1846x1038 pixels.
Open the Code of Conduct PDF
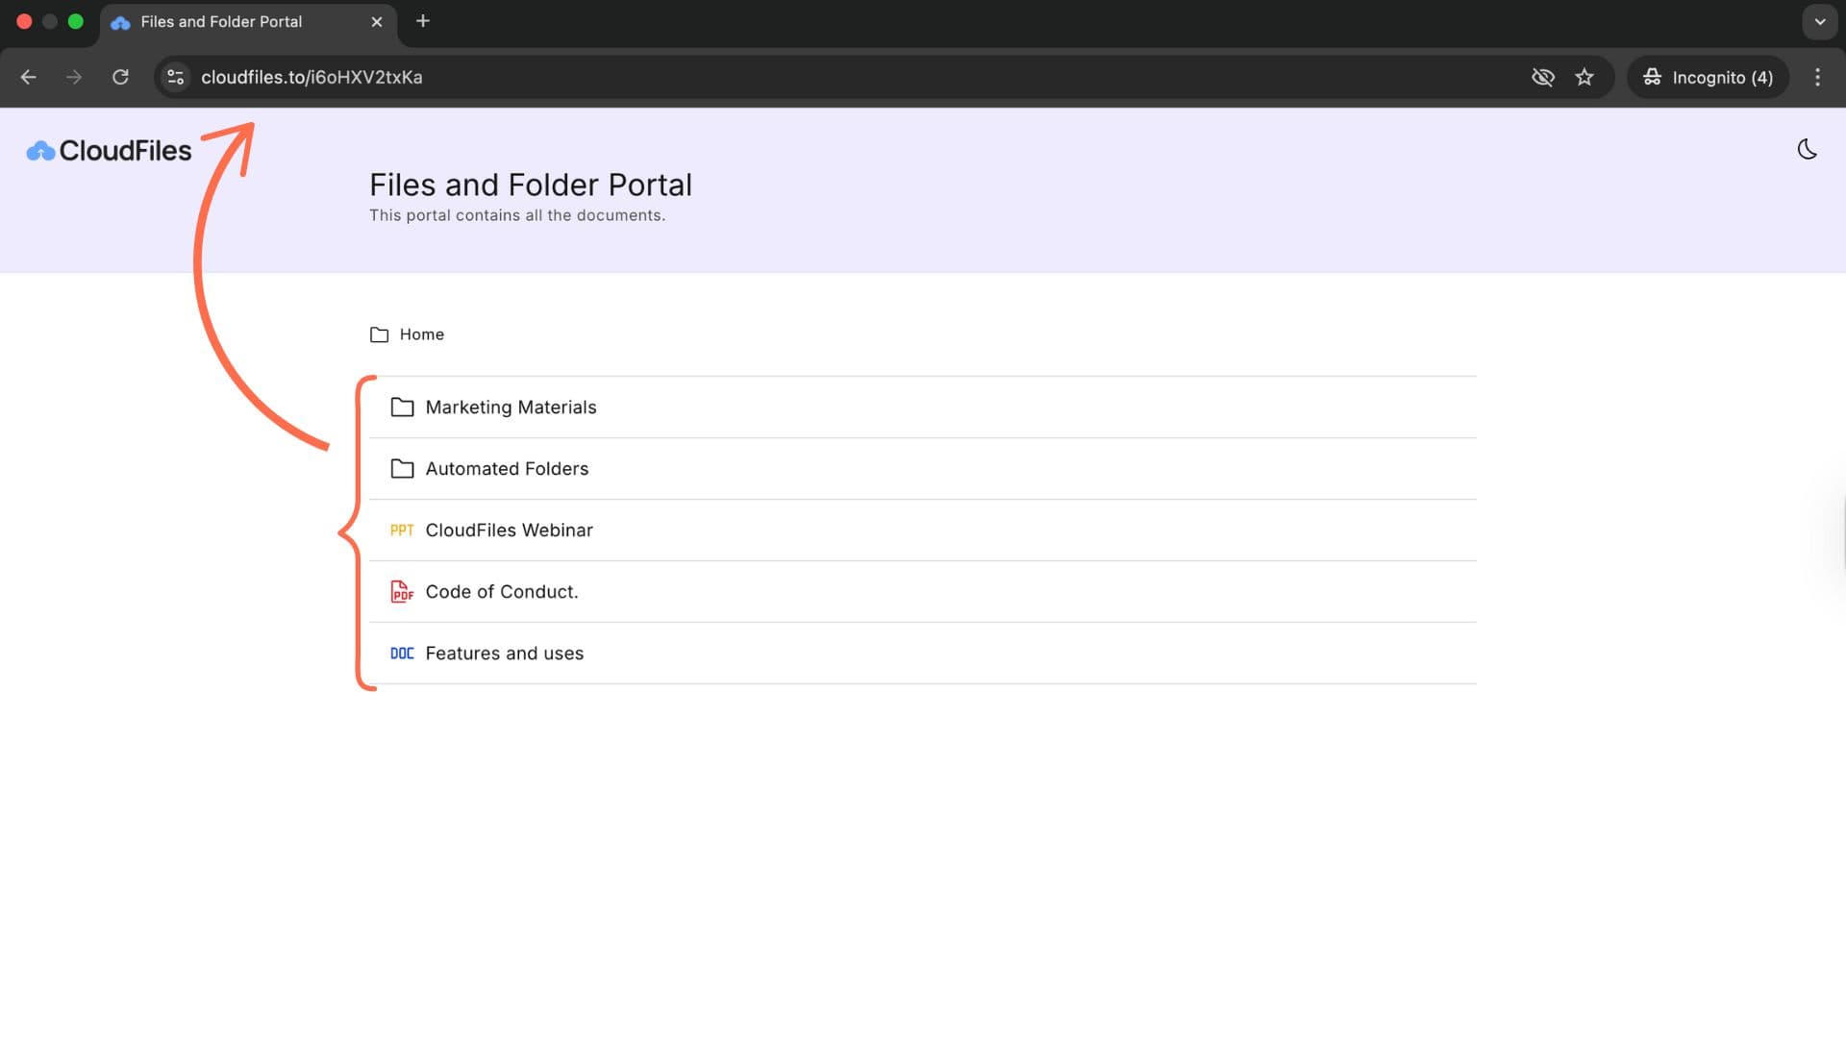(x=501, y=592)
